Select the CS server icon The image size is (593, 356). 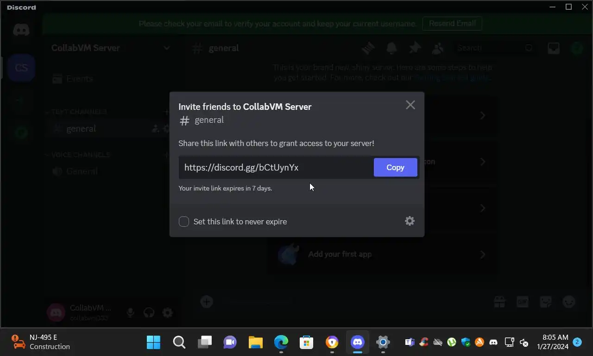coord(21,68)
